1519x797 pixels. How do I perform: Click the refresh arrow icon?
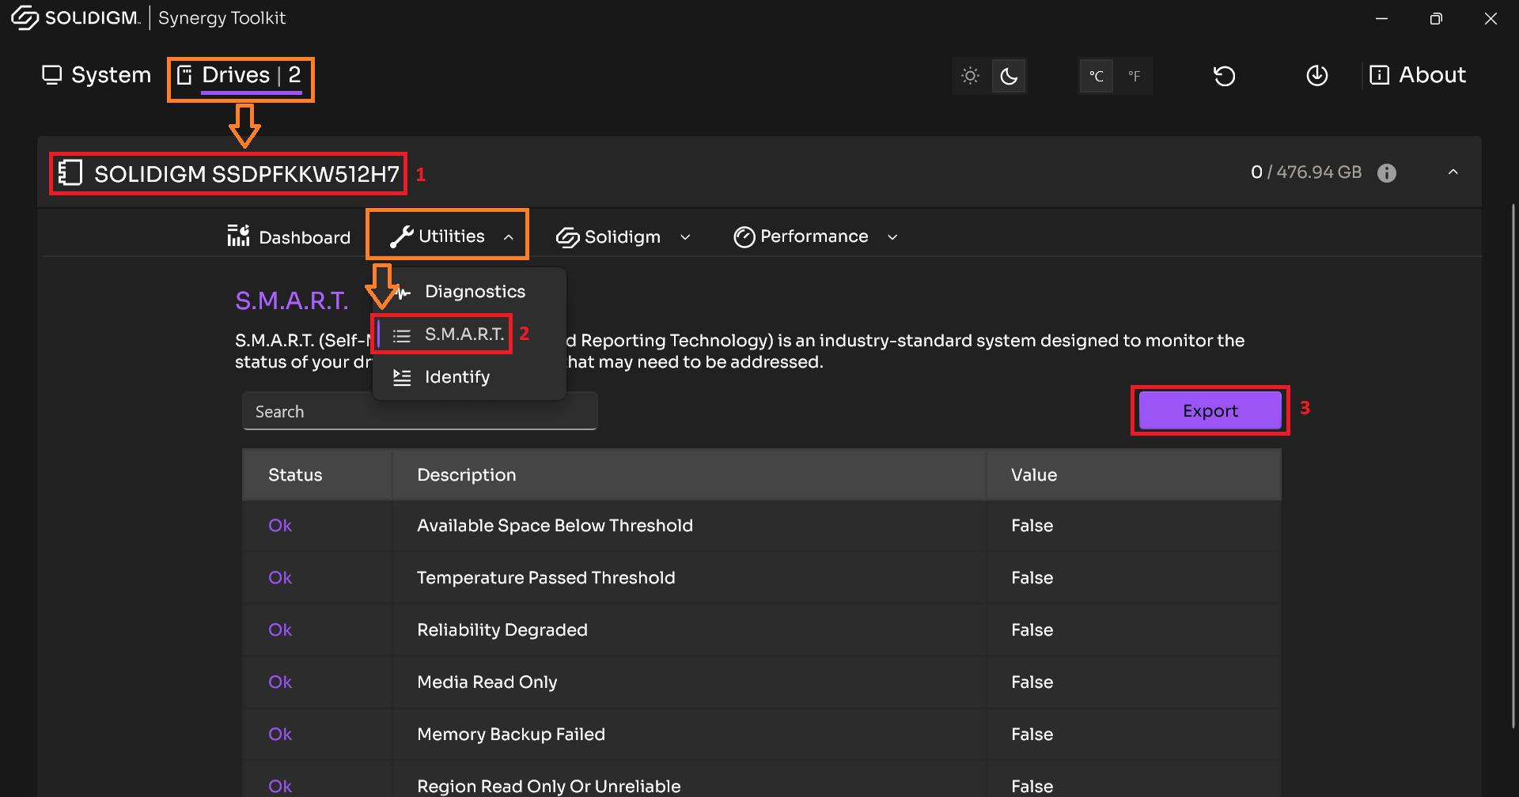point(1225,76)
